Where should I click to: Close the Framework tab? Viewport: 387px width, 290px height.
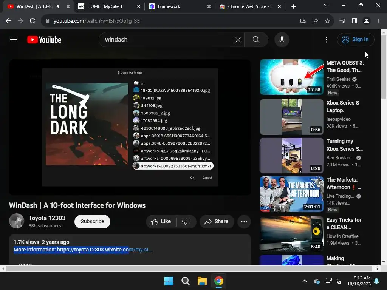point(209,6)
